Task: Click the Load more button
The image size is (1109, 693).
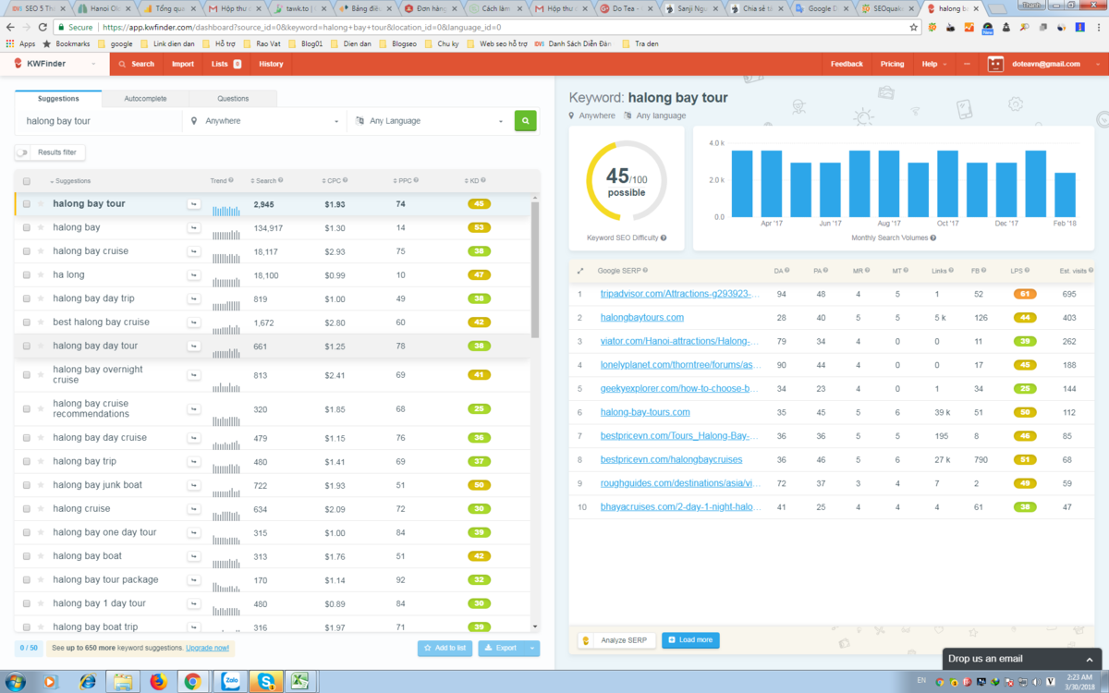Action: pyautogui.click(x=690, y=640)
